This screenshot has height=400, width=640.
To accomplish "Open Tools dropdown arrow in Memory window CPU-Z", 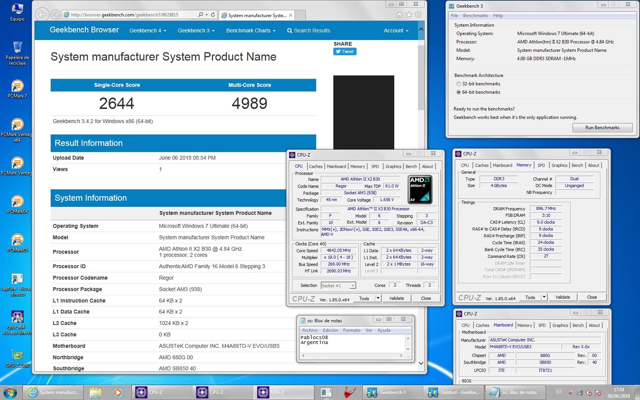I will pos(544,297).
